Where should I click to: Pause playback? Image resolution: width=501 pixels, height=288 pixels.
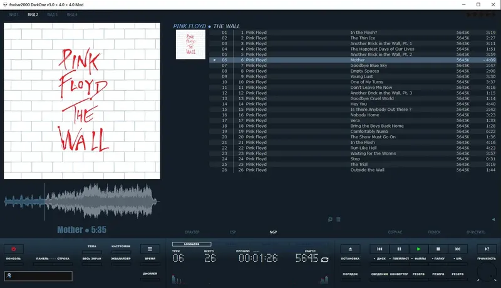(399, 249)
